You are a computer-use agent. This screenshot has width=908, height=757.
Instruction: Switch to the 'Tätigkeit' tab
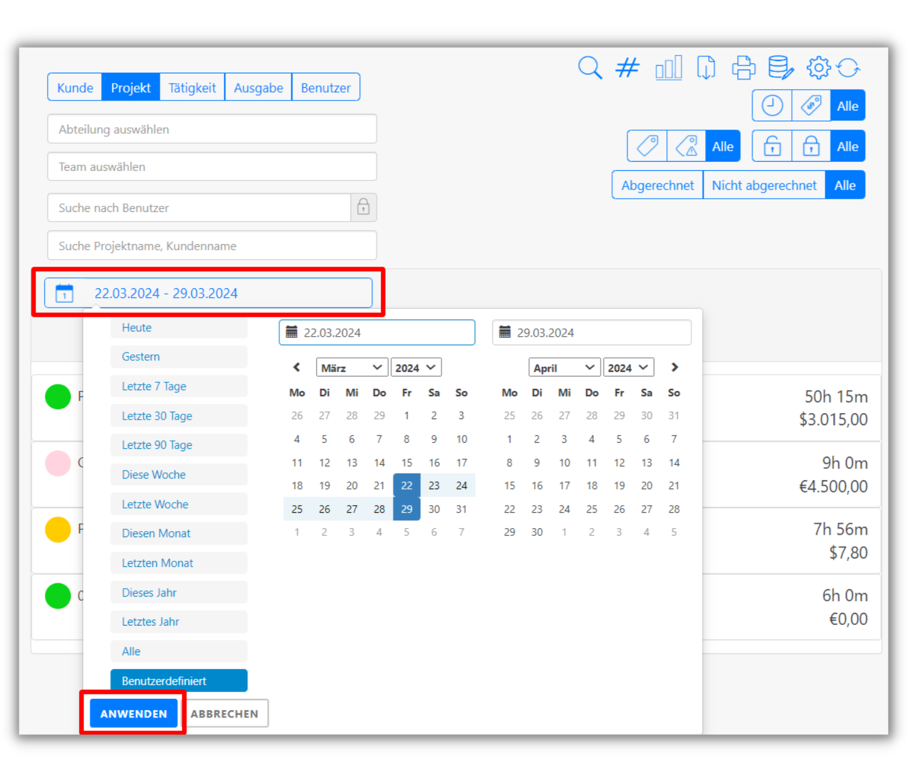coord(192,88)
